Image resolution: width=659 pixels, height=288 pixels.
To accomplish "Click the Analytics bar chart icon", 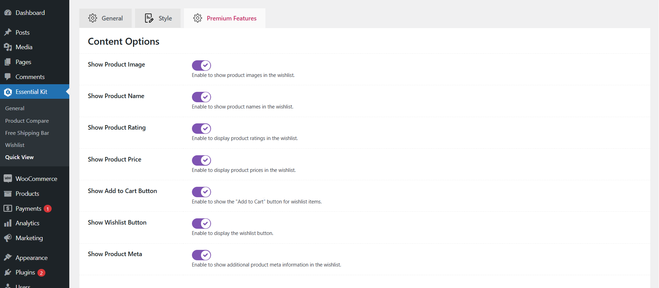I will click(x=8, y=223).
